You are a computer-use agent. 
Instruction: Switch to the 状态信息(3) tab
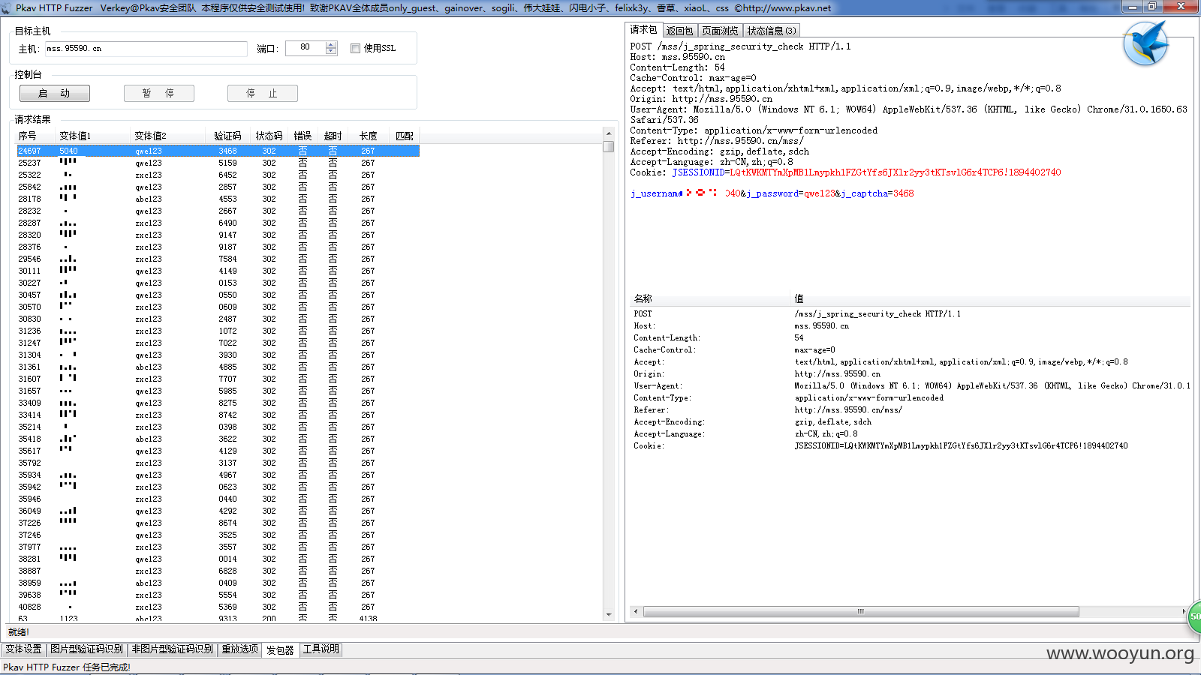coord(771,31)
